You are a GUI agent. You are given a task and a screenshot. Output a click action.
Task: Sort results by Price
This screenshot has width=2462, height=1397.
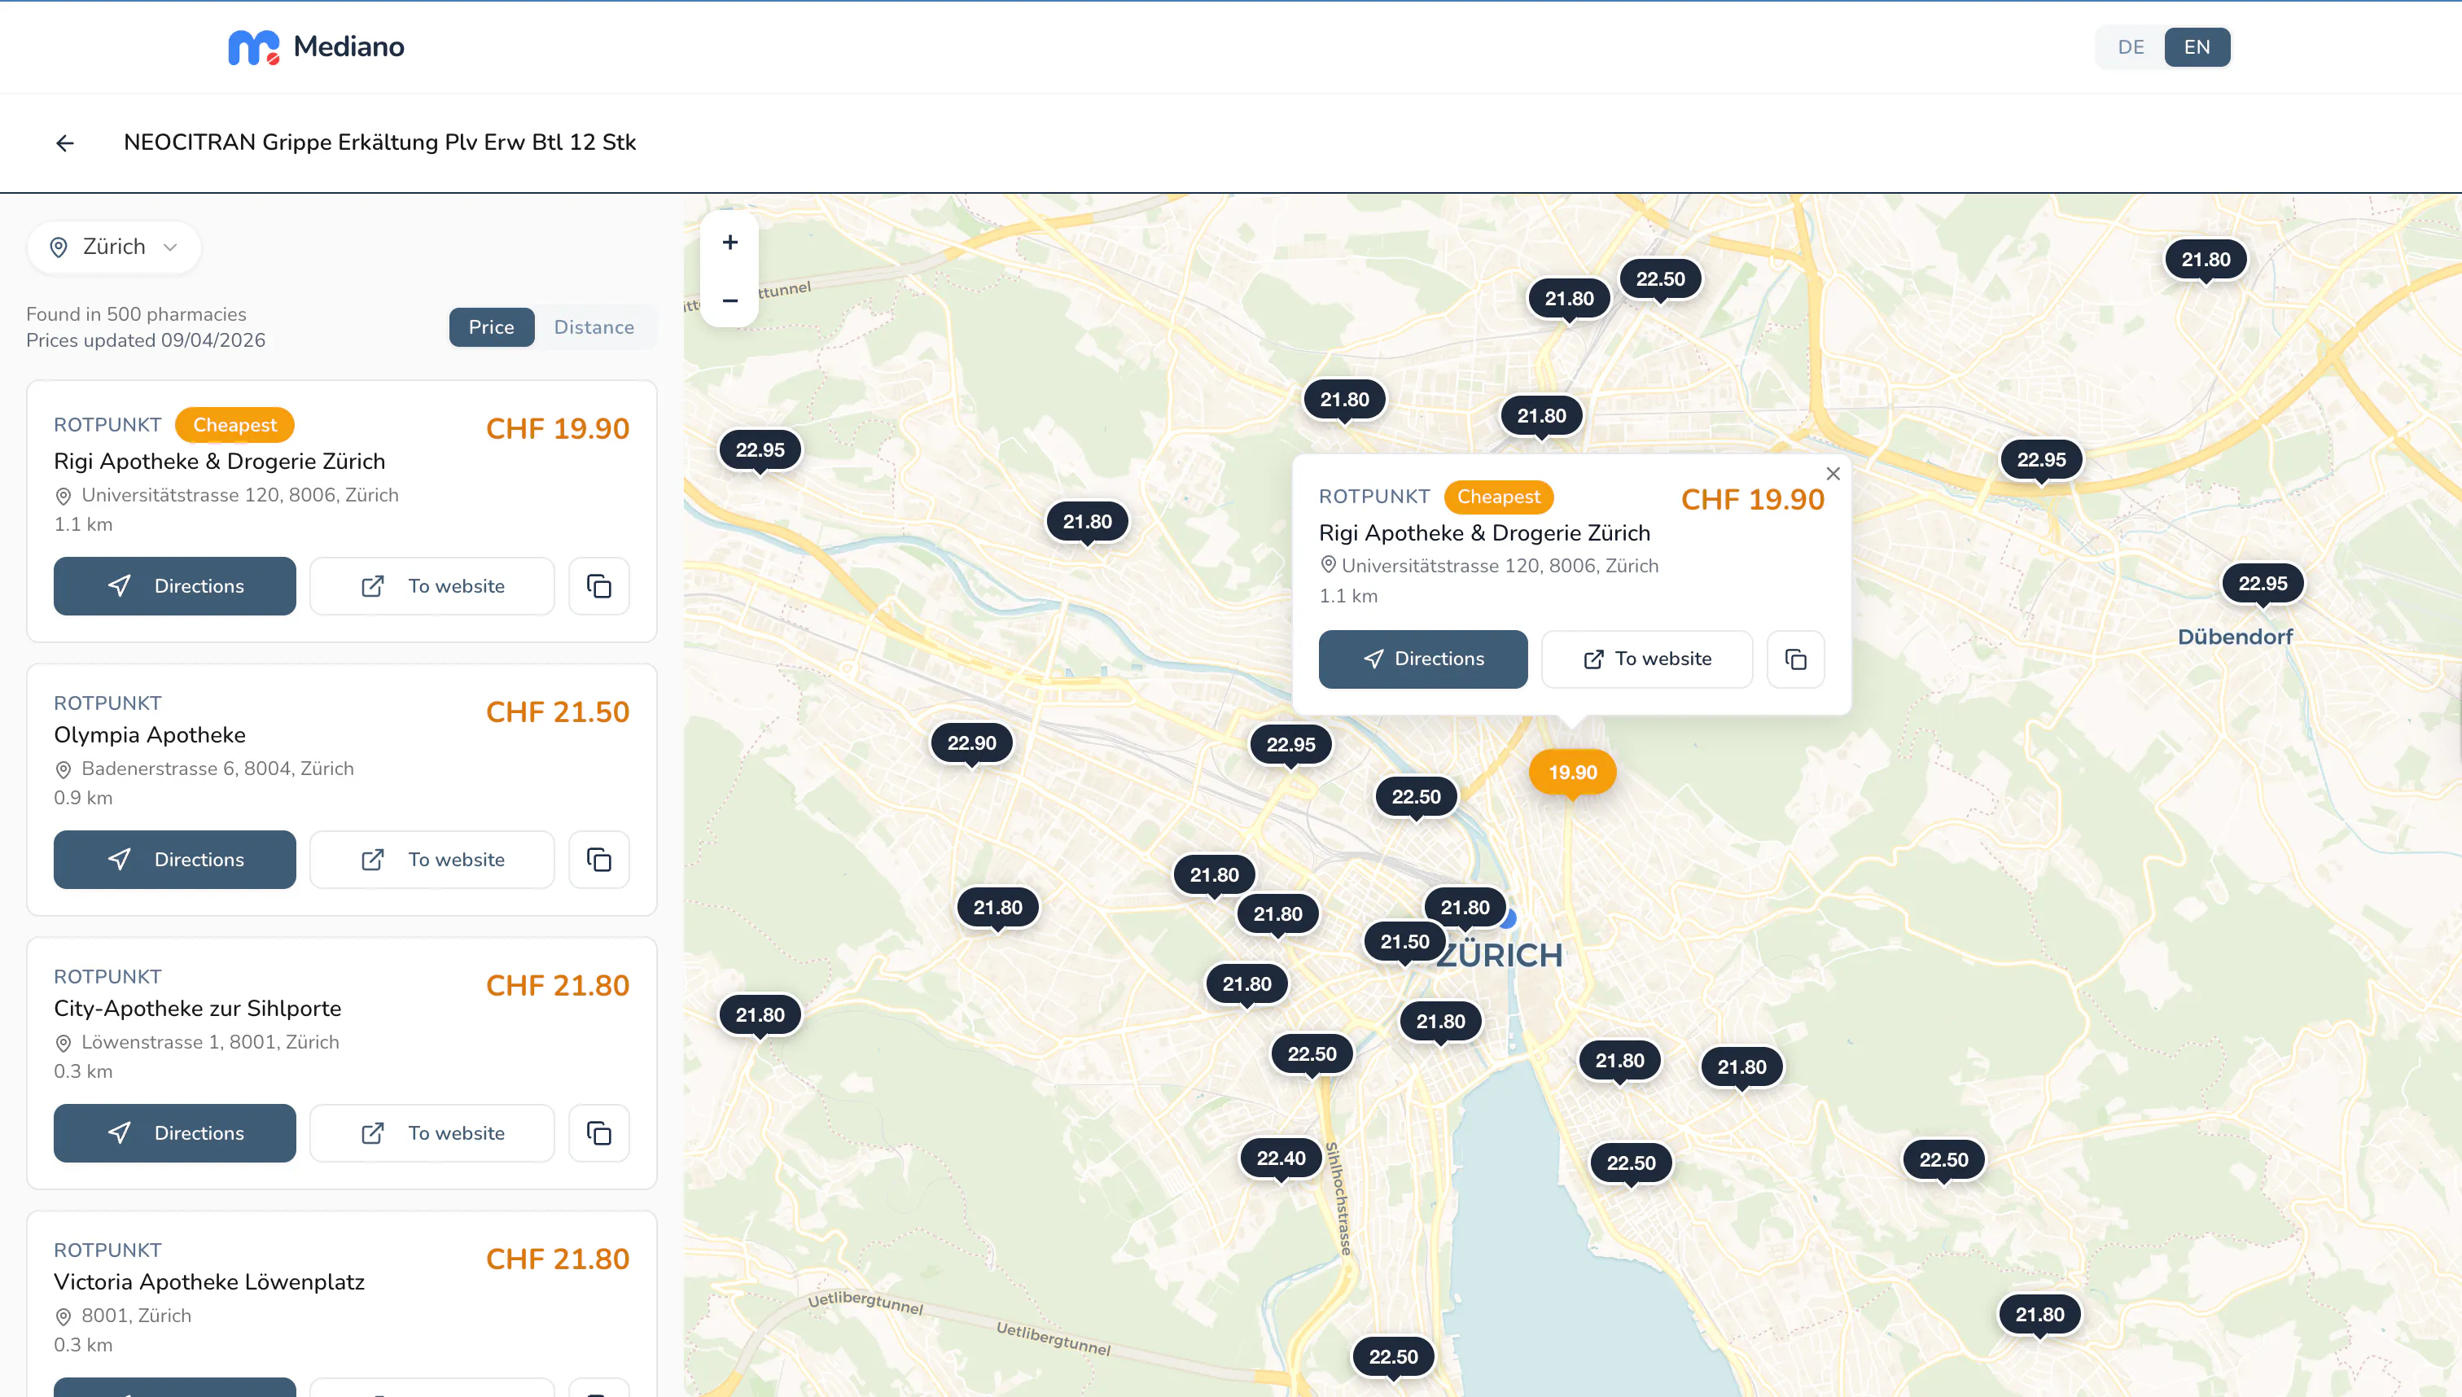491,327
